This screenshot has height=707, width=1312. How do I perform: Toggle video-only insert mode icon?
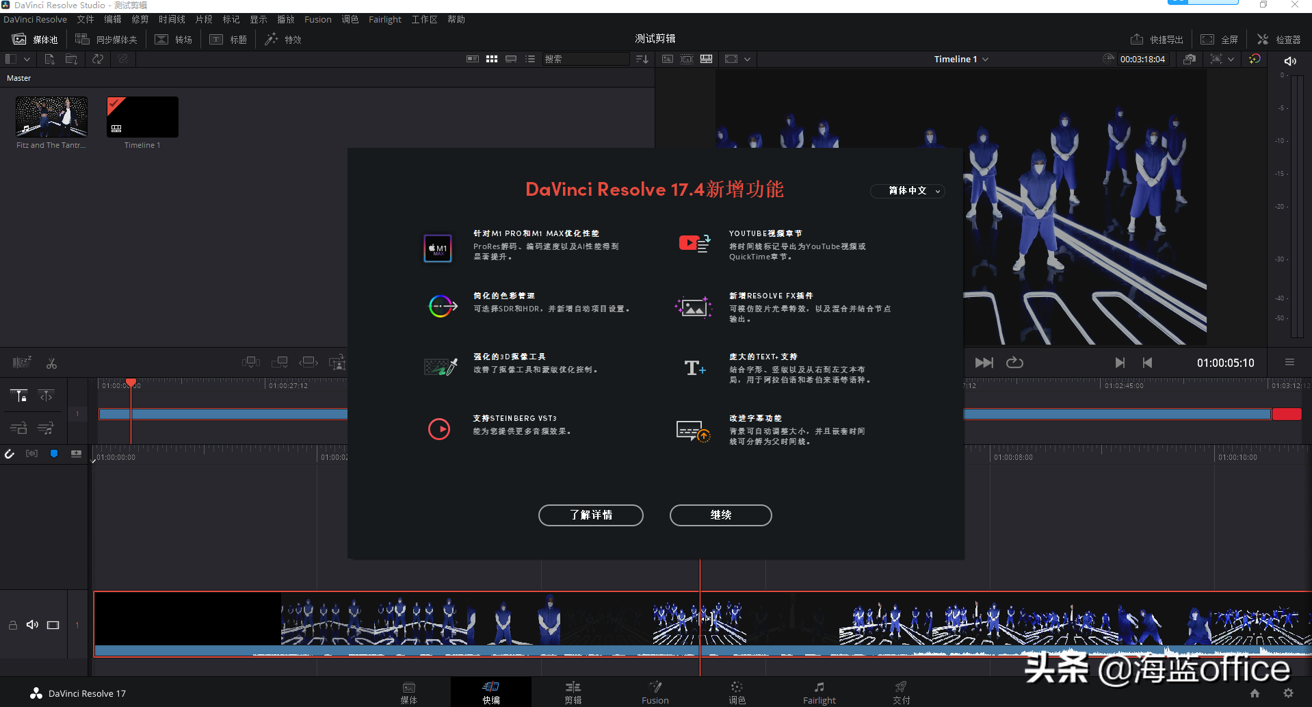[x=19, y=428]
